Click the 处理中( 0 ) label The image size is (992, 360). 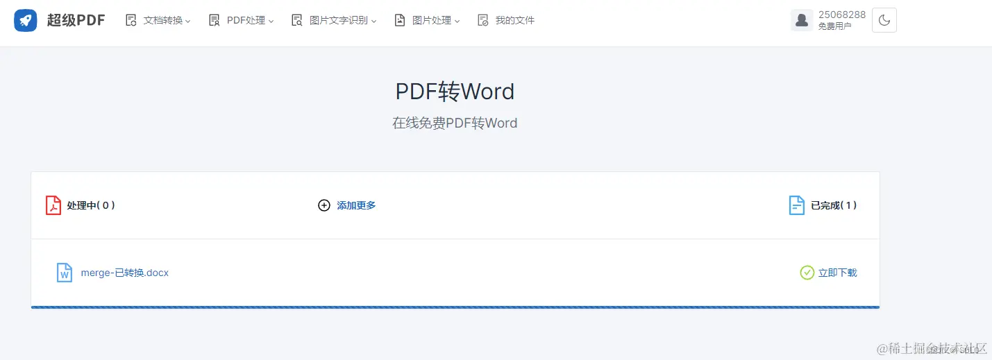click(91, 205)
